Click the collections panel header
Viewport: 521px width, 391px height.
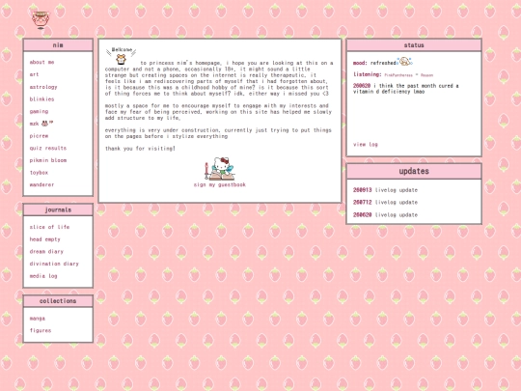pos(58,301)
